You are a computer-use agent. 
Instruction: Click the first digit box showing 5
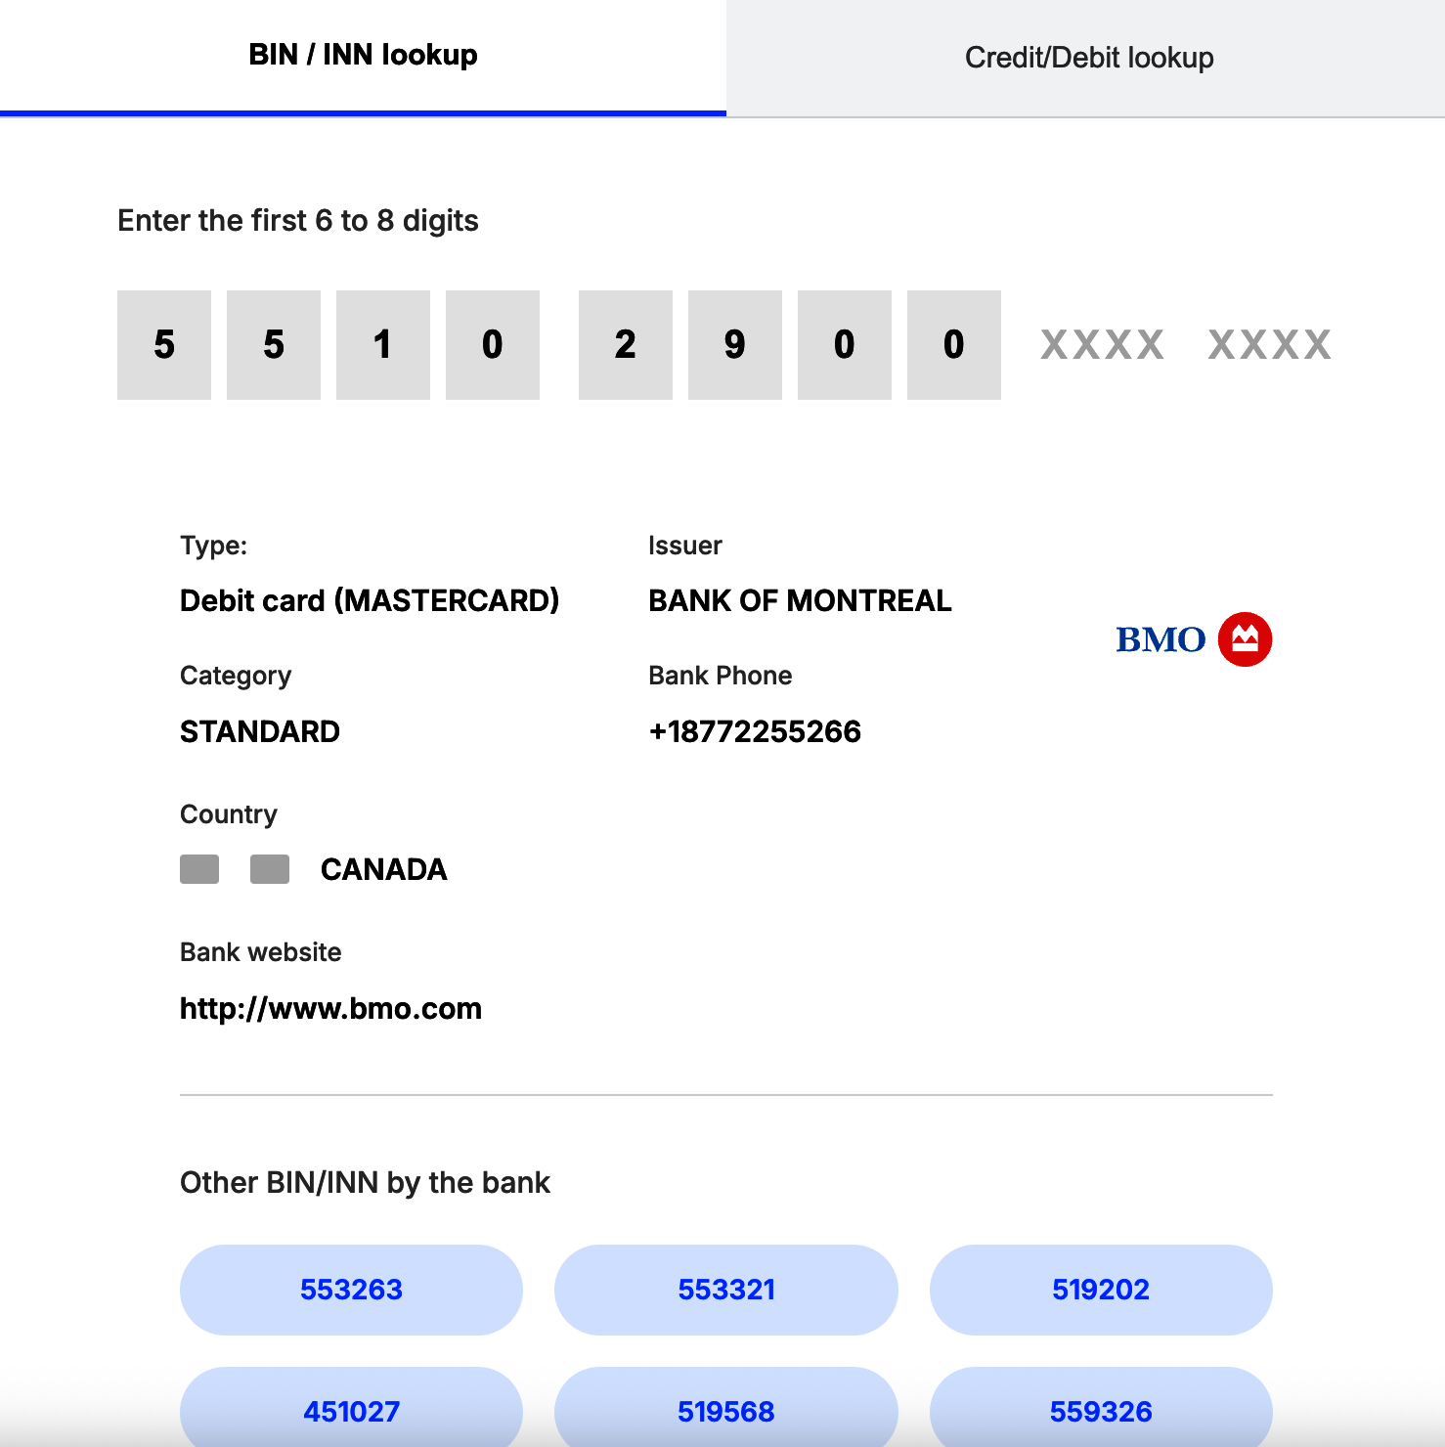coord(163,345)
